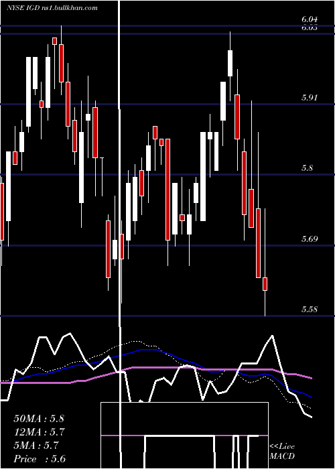Click the '12MA : 5.7' readout
This screenshot has height=469, width=335.
pos(39,432)
